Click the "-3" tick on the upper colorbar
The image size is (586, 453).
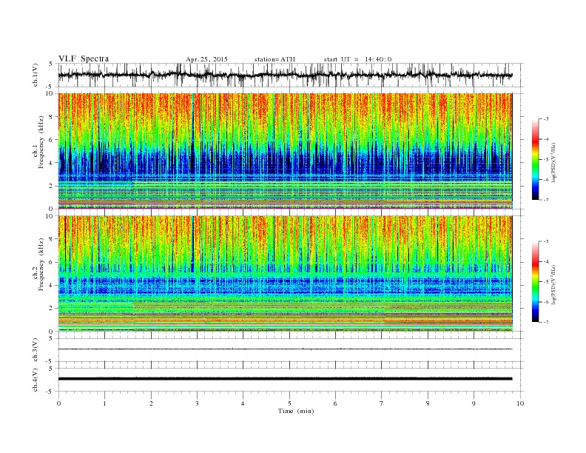click(x=545, y=119)
